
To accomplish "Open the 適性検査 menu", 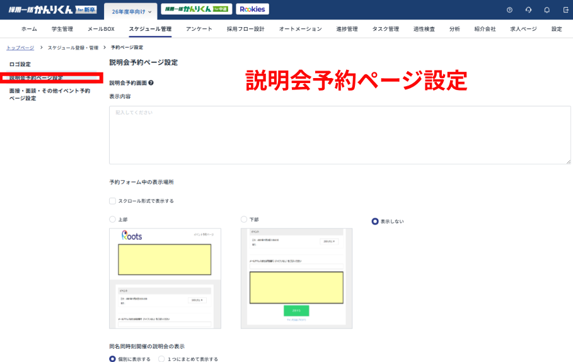I will 424,29.
